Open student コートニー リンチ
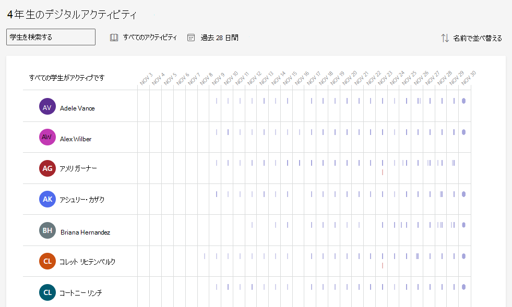Viewport: 512px width, 307px height. pyautogui.click(x=81, y=292)
